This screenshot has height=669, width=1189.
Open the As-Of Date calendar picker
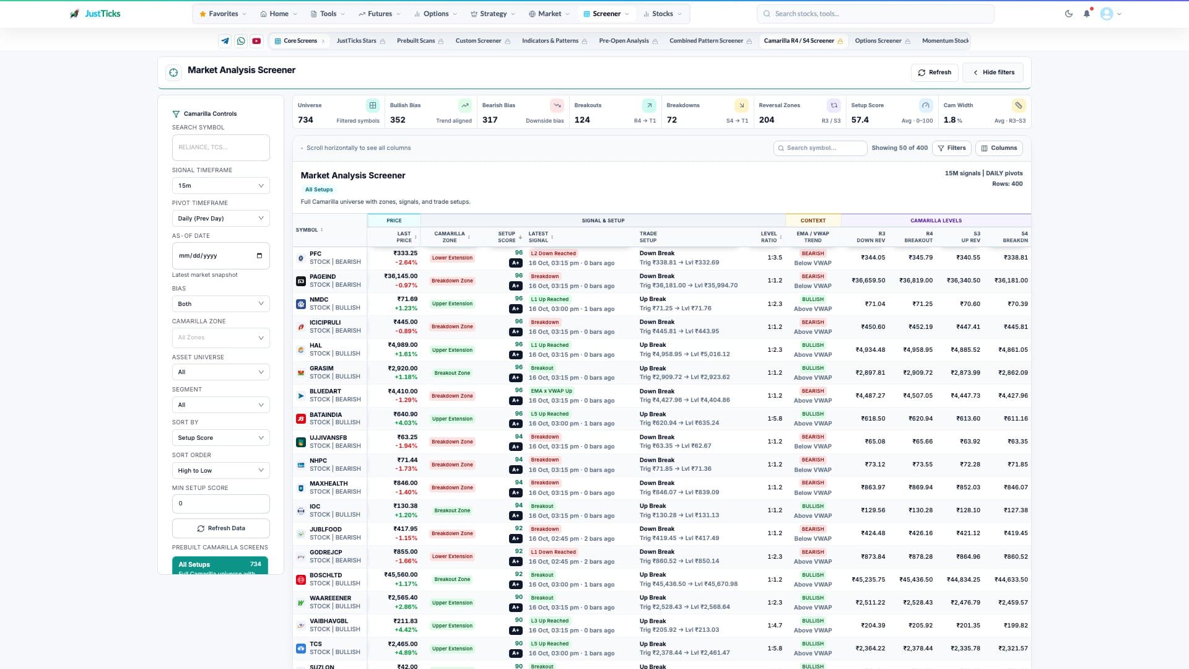tap(259, 256)
